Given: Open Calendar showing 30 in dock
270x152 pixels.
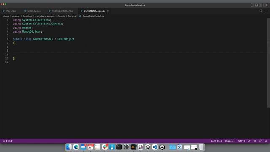Looking at the screenshot, I should tap(90, 147).
